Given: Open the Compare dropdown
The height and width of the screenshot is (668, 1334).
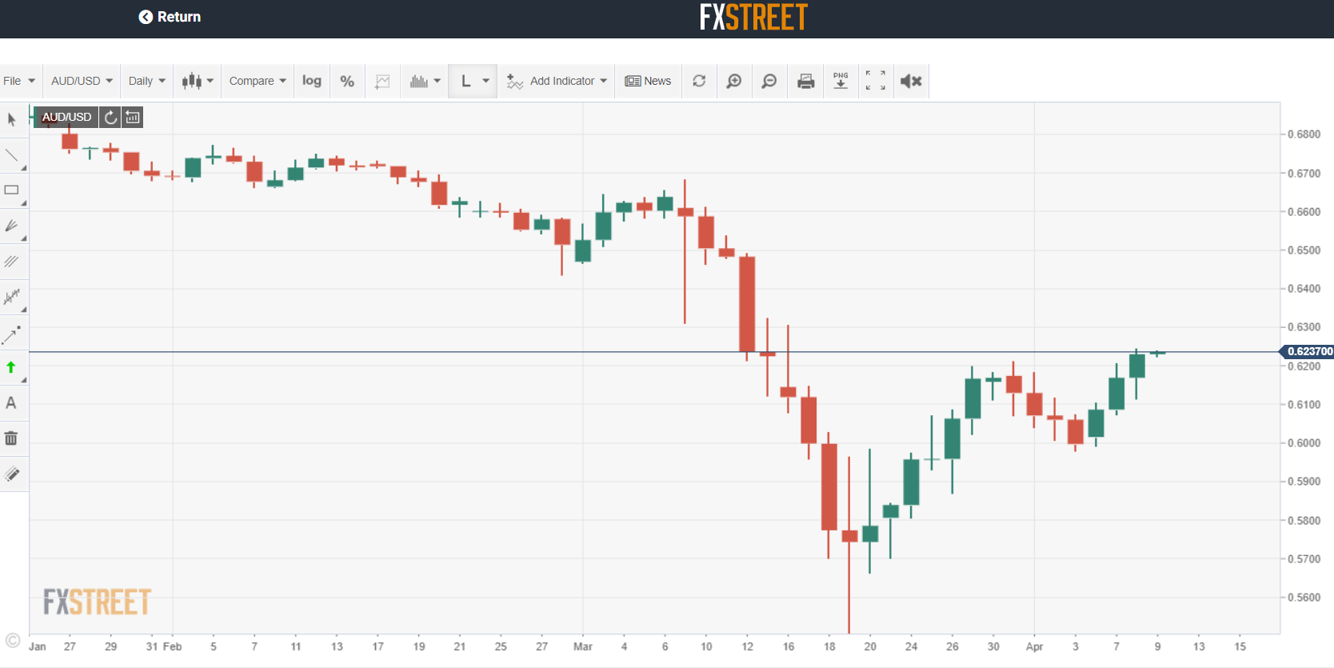Looking at the screenshot, I should click(258, 81).
